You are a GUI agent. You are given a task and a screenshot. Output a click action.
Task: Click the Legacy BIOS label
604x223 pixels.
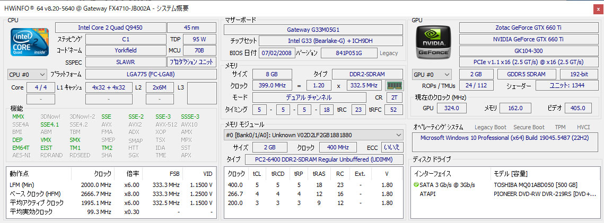(x=389, y=53)
